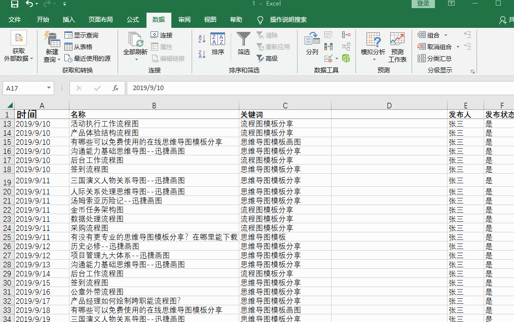The image size is (514, 322).
Task: Open Recent Sources
Action: (88, 59)
